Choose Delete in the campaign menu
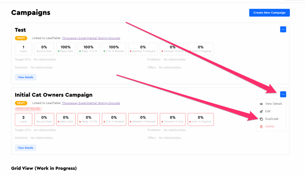The height and width of the screenshot is (175, 305). click(270, 127)
